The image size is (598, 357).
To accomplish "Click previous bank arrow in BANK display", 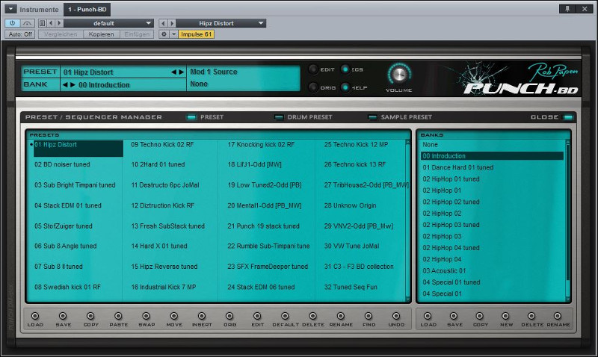I will coord(65,84).
